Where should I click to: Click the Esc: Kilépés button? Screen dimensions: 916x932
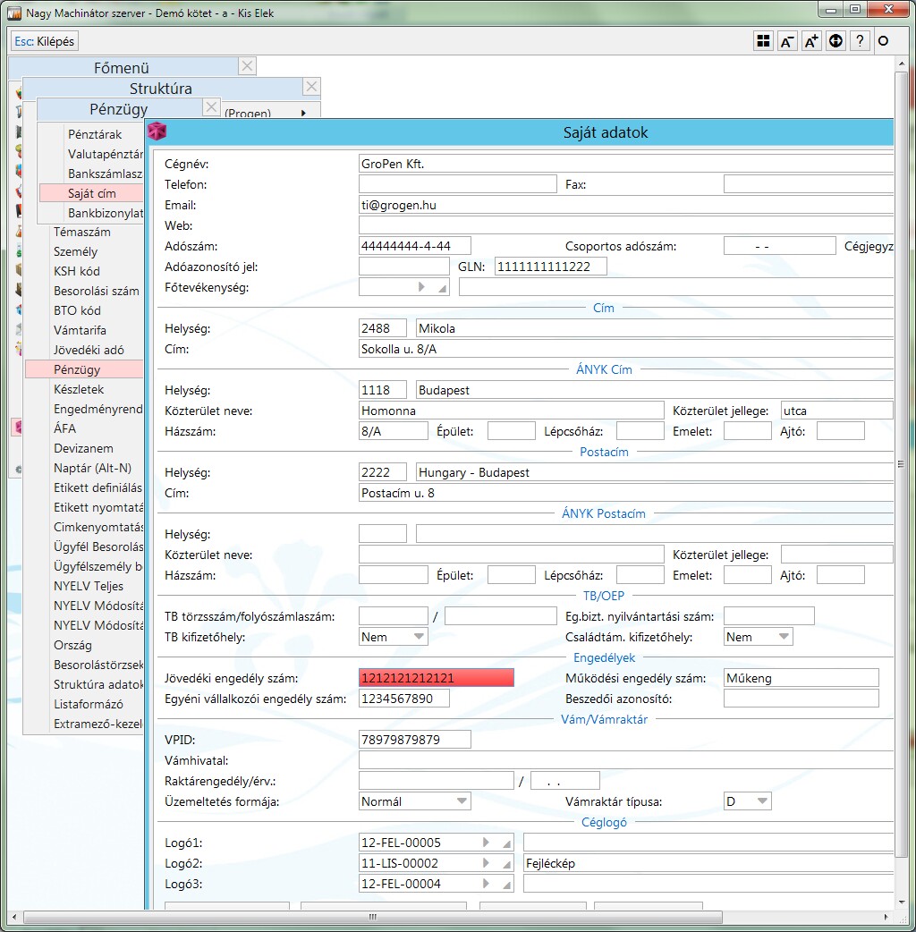click(x=45, y=41)
